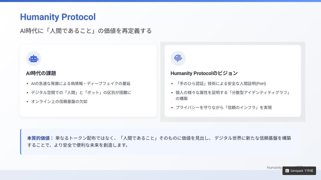Screen dimensions: 321x180
Task: Click the bullet about 偽情報・ディープフェイクの蔓延
Action: point(81,83)
